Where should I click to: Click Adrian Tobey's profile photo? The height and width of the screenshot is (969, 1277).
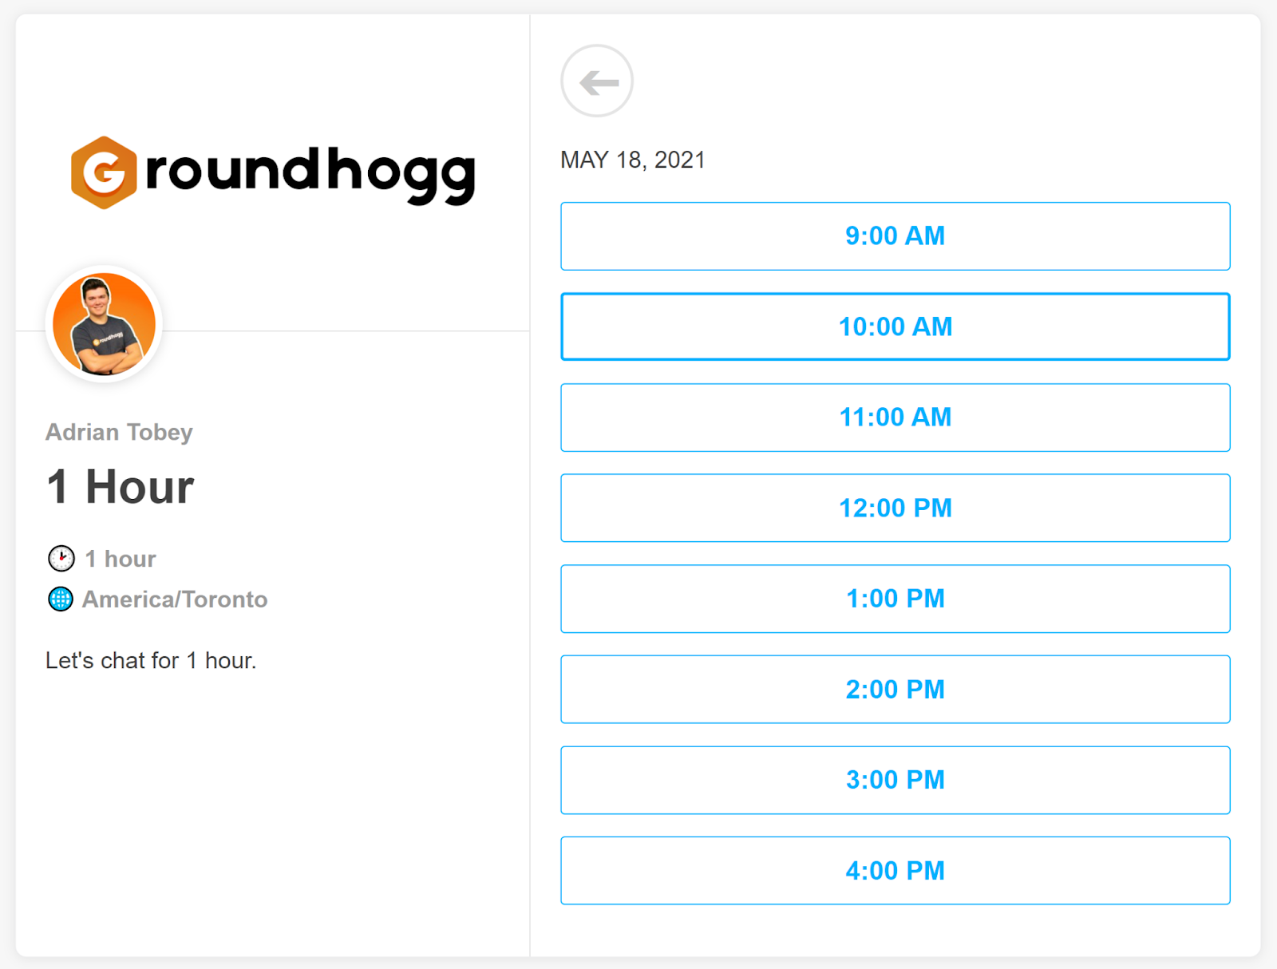click(x=104, y=324)
